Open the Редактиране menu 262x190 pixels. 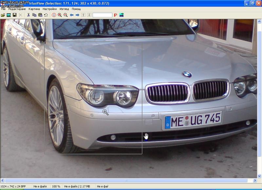(17, 9)
